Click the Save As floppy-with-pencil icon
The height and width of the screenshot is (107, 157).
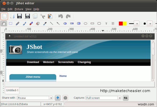pyautogui.click(x=27, y=16)
